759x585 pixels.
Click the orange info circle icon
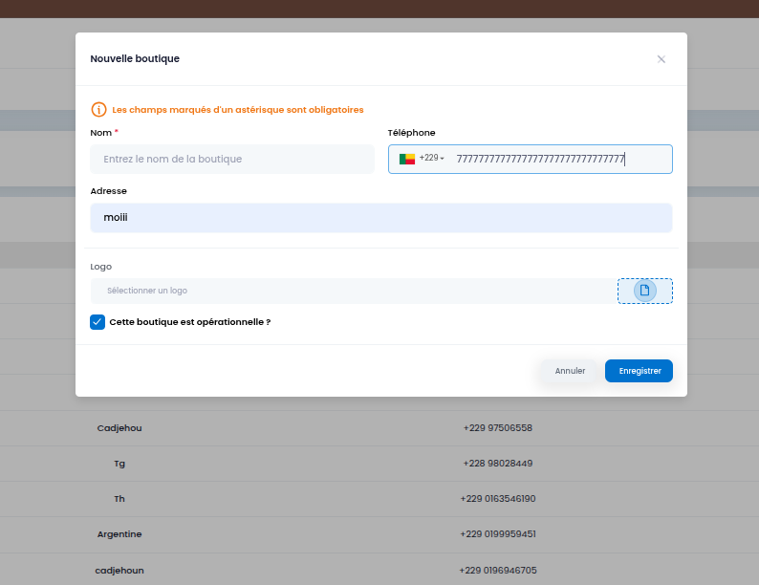[98, 110]
